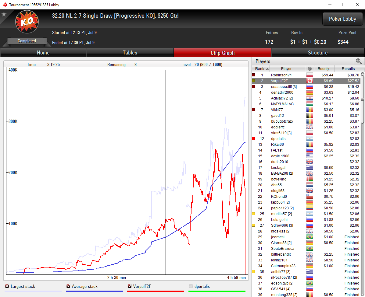365x297 pixels.
Task: Select player BB-BAZ08 [2] row
Action: tap(306, 173)
